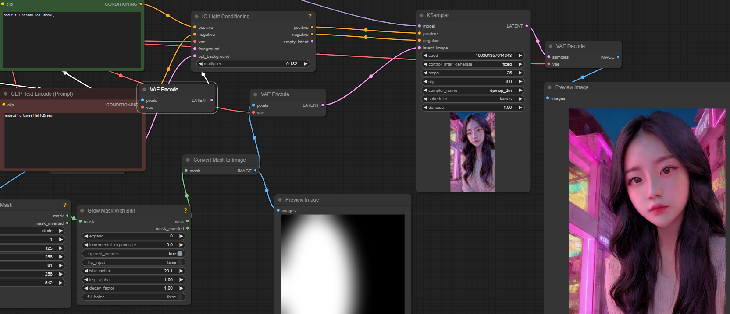The image size is (730, 314).
Task: Open the scheduler dropdown showing karras
Action: [x=473, y=99]
